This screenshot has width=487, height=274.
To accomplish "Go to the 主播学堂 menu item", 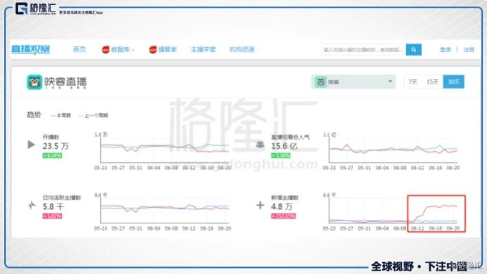I will [x=203, y=50].
